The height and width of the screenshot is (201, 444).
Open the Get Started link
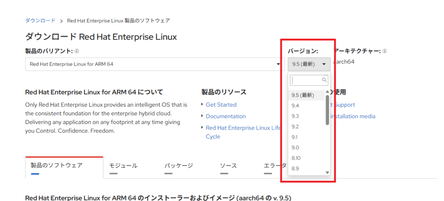[x=221, y=105]
